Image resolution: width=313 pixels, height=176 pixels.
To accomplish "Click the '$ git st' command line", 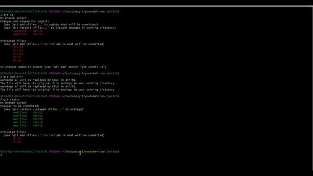I will pyautogui.click(x=6, y=15).
